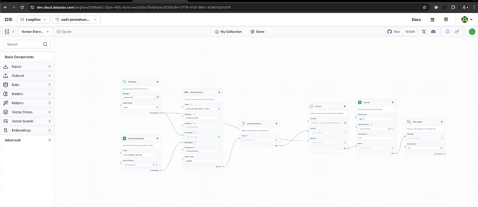Screen dimensions: 478x207
Task: Run the Astra DB Search node
Action: 219,92
